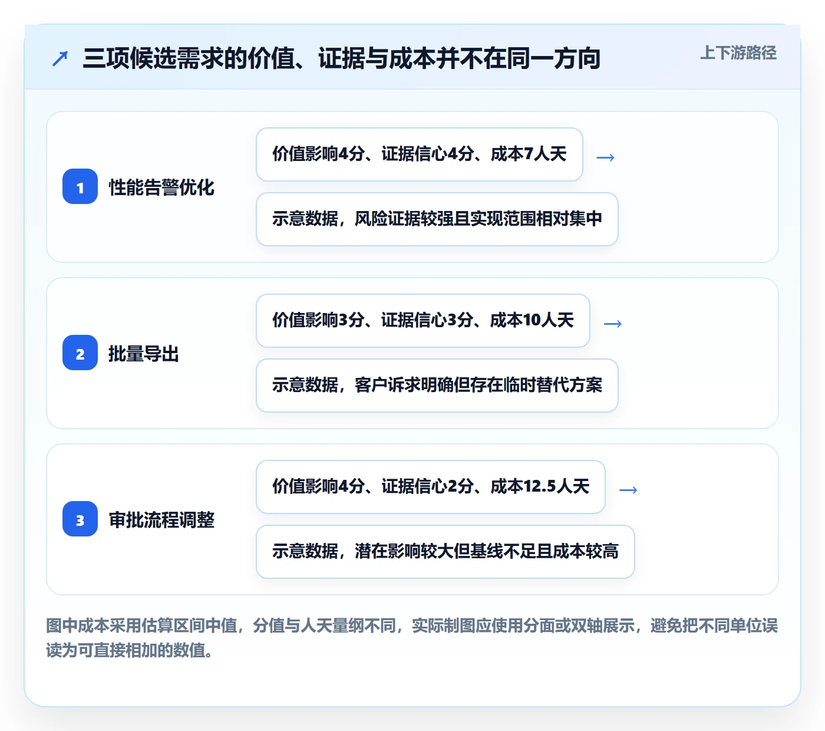Image resolution: width=825 pixels, height=731 pixels.
Task: Select the number 2 badge
Action: pyautogui.click(x=80, y=353)
